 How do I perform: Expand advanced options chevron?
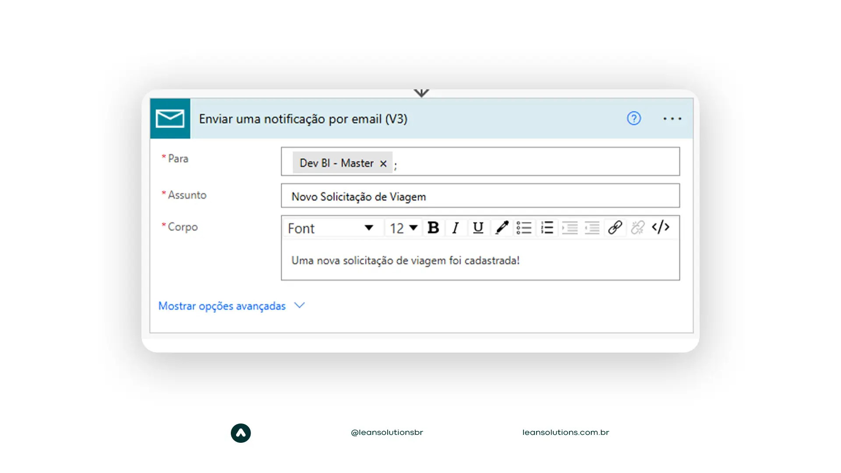(x=300, y=305)
